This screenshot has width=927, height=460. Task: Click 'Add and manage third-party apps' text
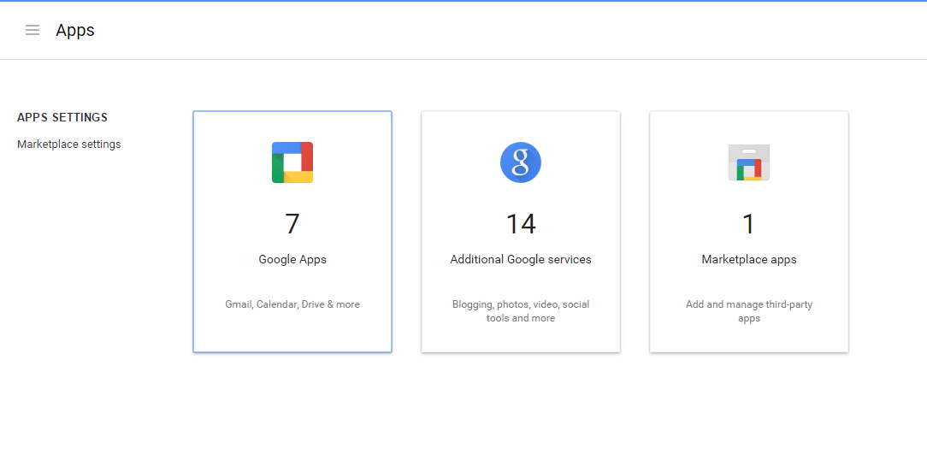749,311
